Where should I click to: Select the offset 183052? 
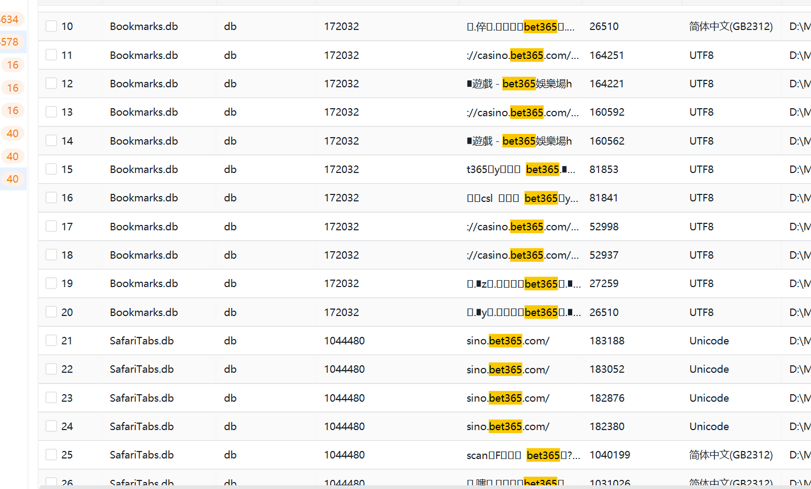pyautogui.click(x=607, y=369)
